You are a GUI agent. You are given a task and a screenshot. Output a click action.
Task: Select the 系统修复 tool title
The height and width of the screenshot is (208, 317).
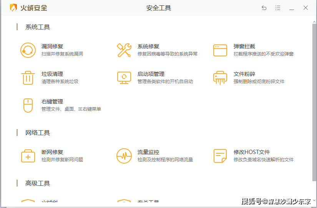tap(148, 46)
